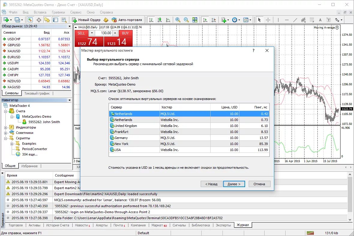Zoom in on the chart
This screenshot has width=354, height=236.
178,20
